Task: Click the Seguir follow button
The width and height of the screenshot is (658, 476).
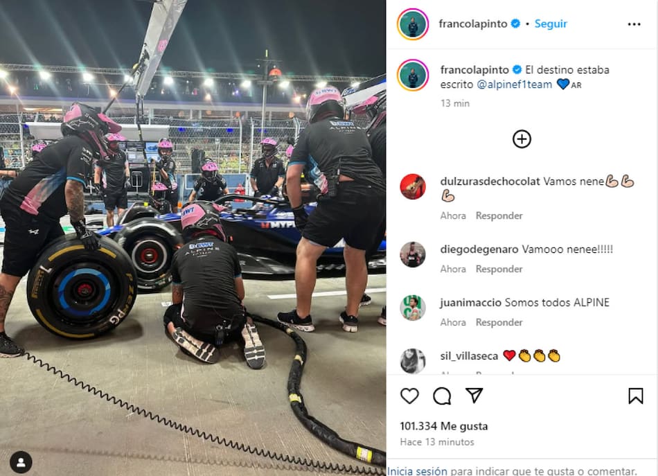Action: point(551,24)
